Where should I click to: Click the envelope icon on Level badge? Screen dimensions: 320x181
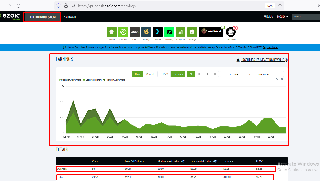point(223,27)
